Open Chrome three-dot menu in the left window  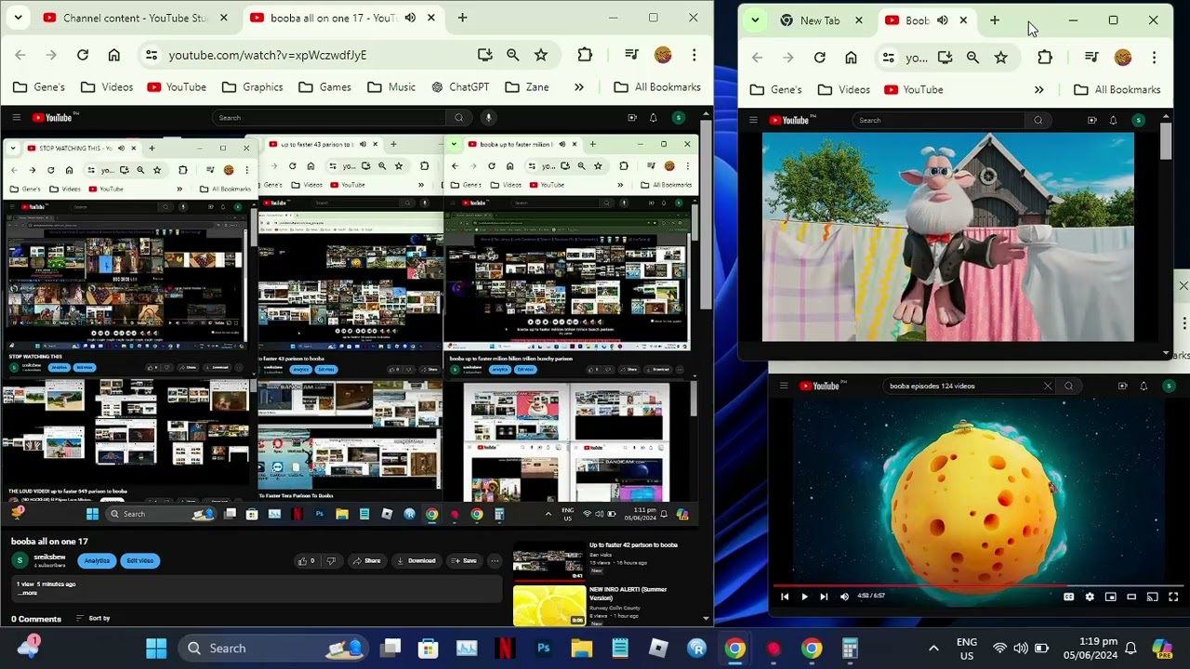pos(694,55)
